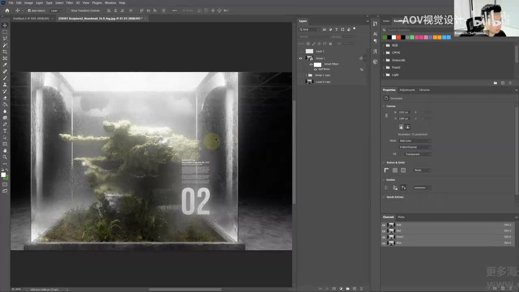Toggle the Auto-Select checkbox

pos(29,11)
